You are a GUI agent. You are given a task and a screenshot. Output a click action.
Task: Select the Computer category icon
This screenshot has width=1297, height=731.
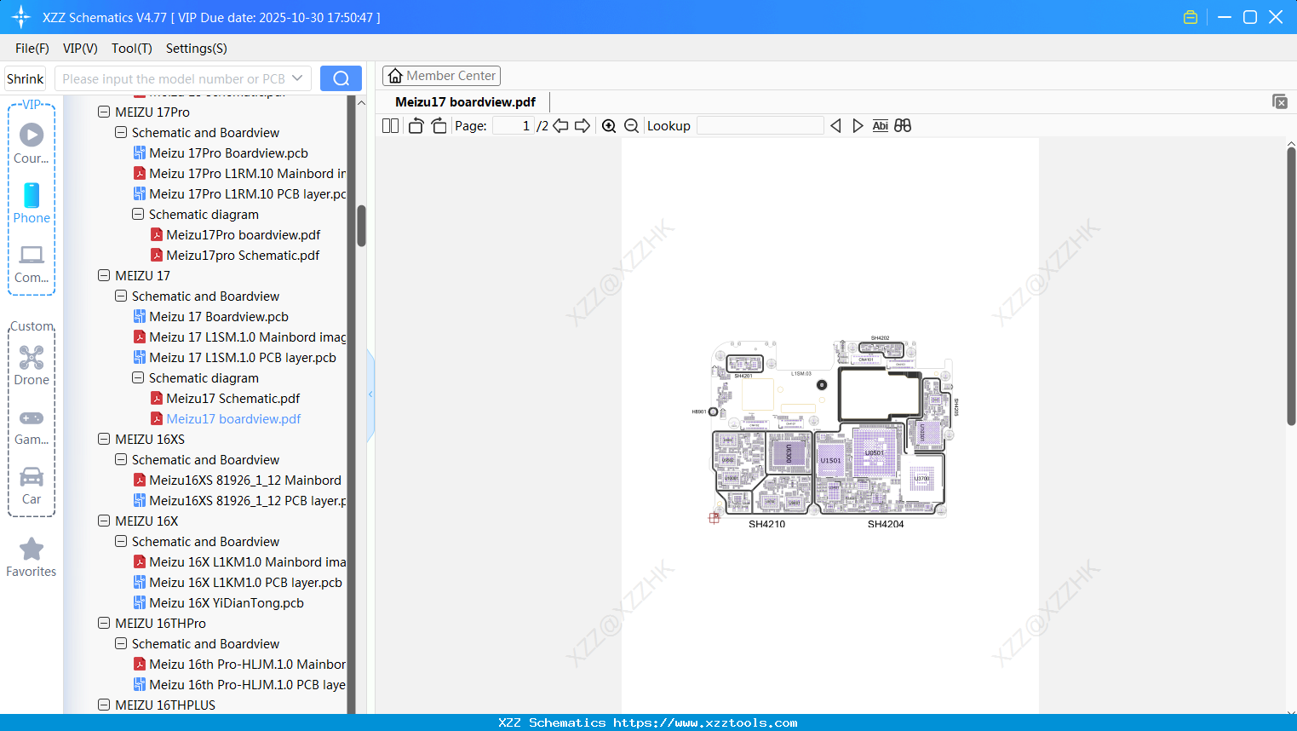32,263
